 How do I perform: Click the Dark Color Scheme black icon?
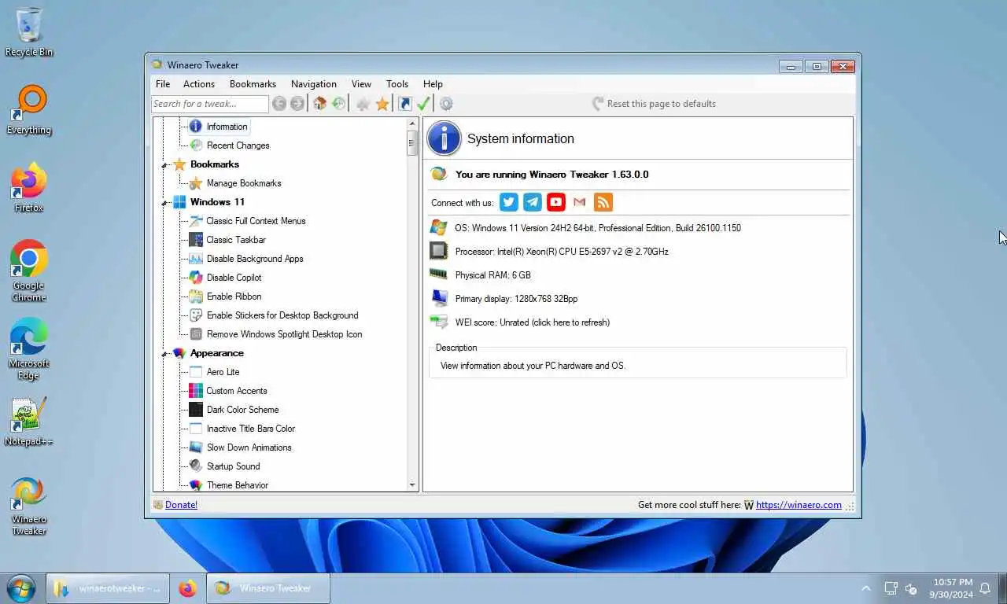coord(196,410)
